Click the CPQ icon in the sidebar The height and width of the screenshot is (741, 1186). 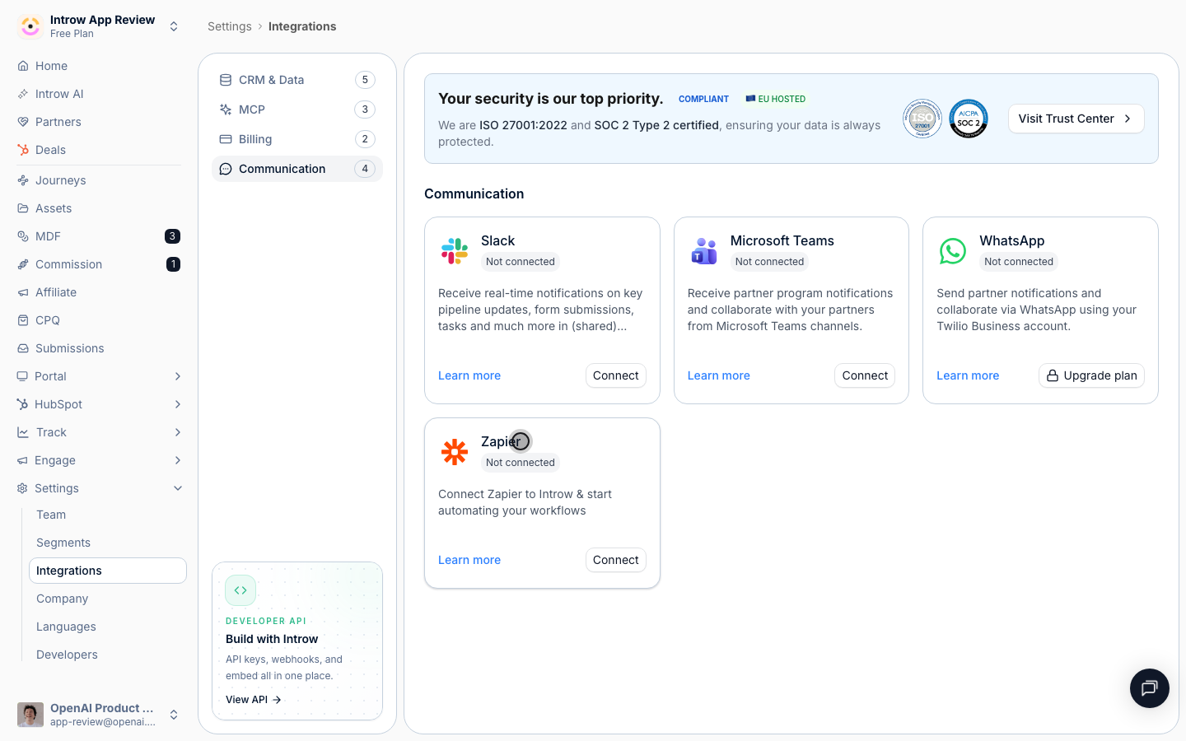[23, 320]
